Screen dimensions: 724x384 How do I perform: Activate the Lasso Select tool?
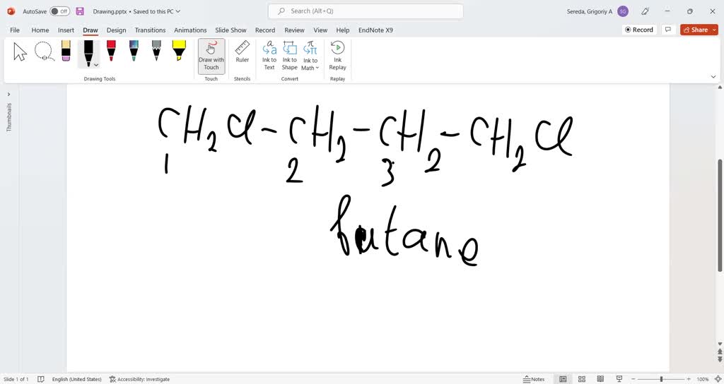pyautogui.click(x=45, y=52)
